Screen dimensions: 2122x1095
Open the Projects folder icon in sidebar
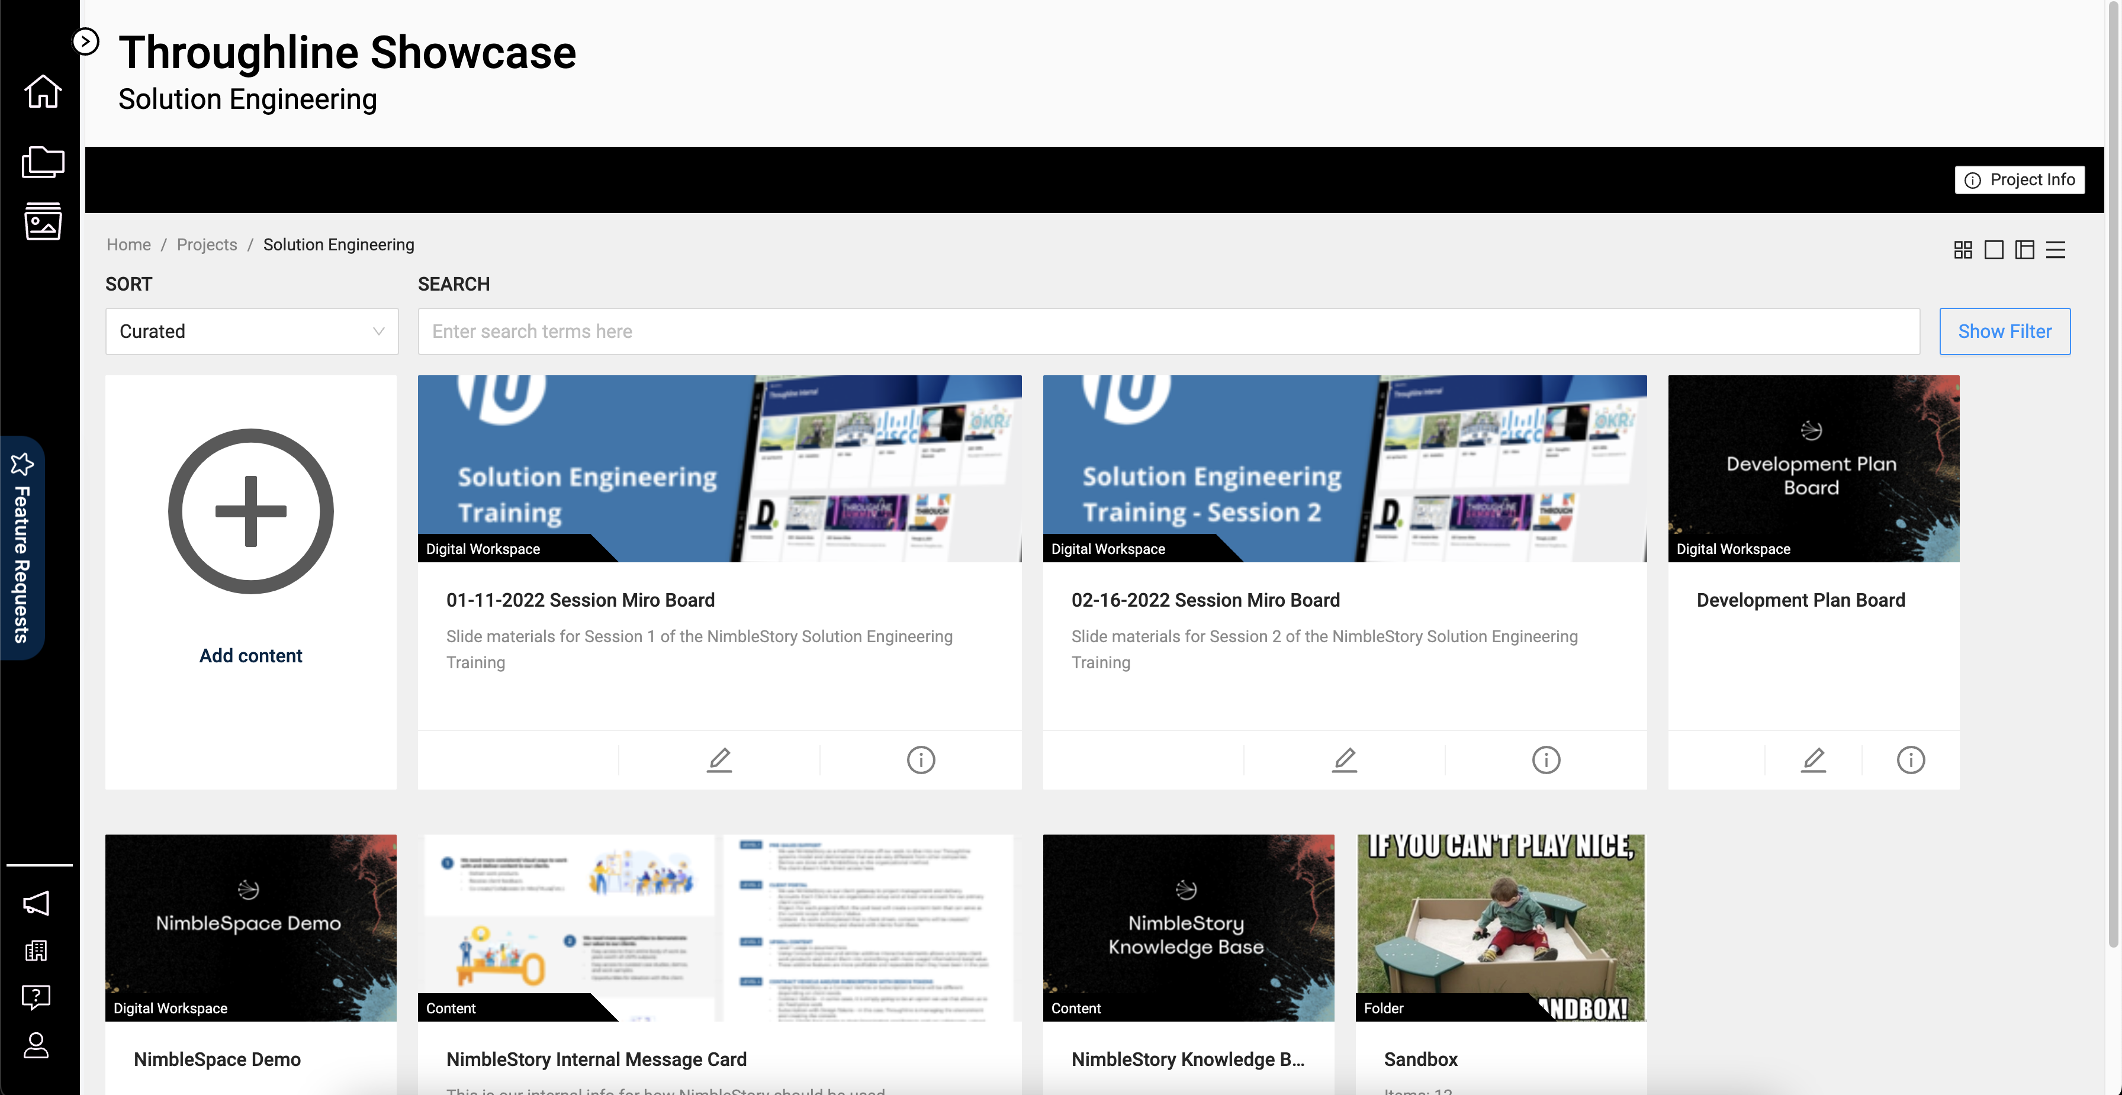click(42, 162)
